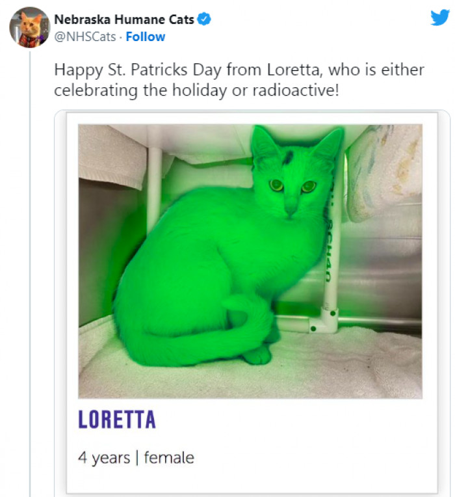Click the LORETTA purple heading

(x=117, y=420)
